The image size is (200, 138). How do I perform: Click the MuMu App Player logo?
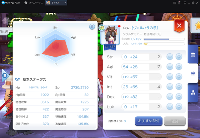(x=11, y=3)
